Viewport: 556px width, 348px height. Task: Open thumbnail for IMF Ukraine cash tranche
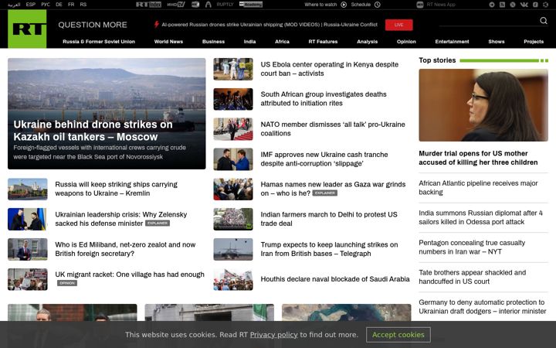[x=233, y=159]
